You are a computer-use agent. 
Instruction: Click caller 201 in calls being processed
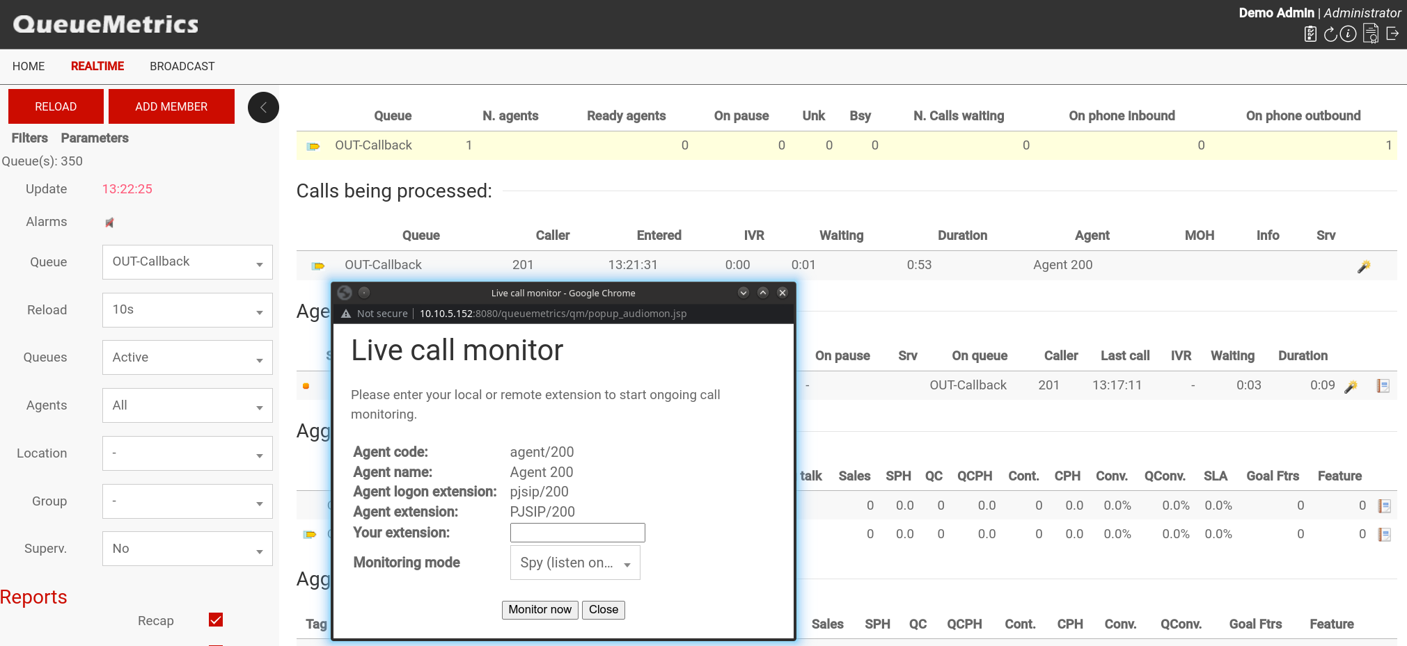(523, 265)
